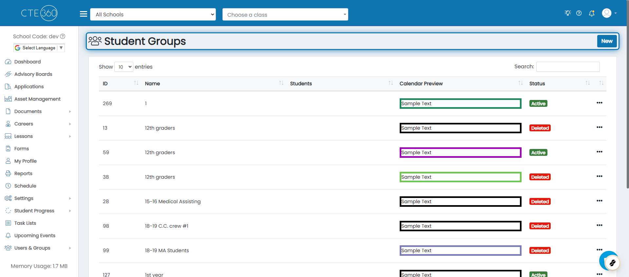This screenshot has width=629, height=277.
Task: Click the Task Lists icon
Action: coord(8,223)
